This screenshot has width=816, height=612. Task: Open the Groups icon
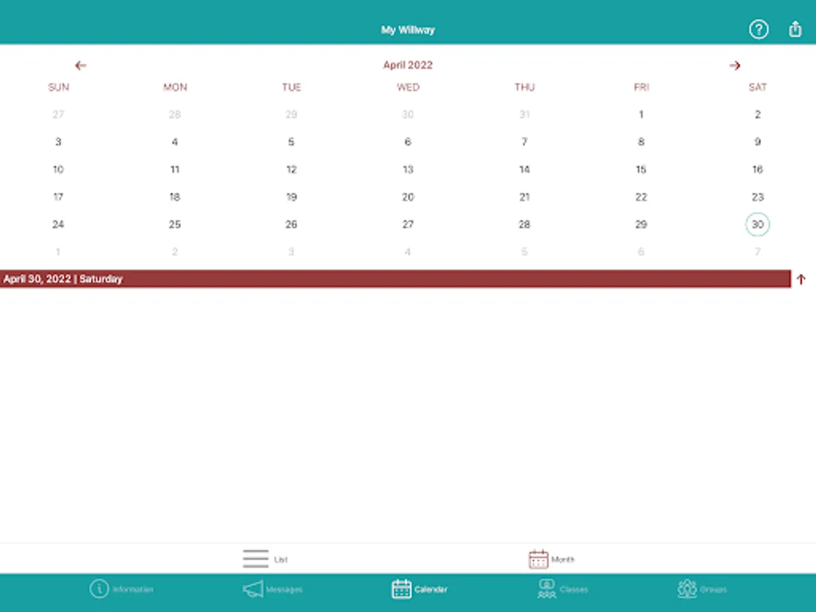(687, 590)
